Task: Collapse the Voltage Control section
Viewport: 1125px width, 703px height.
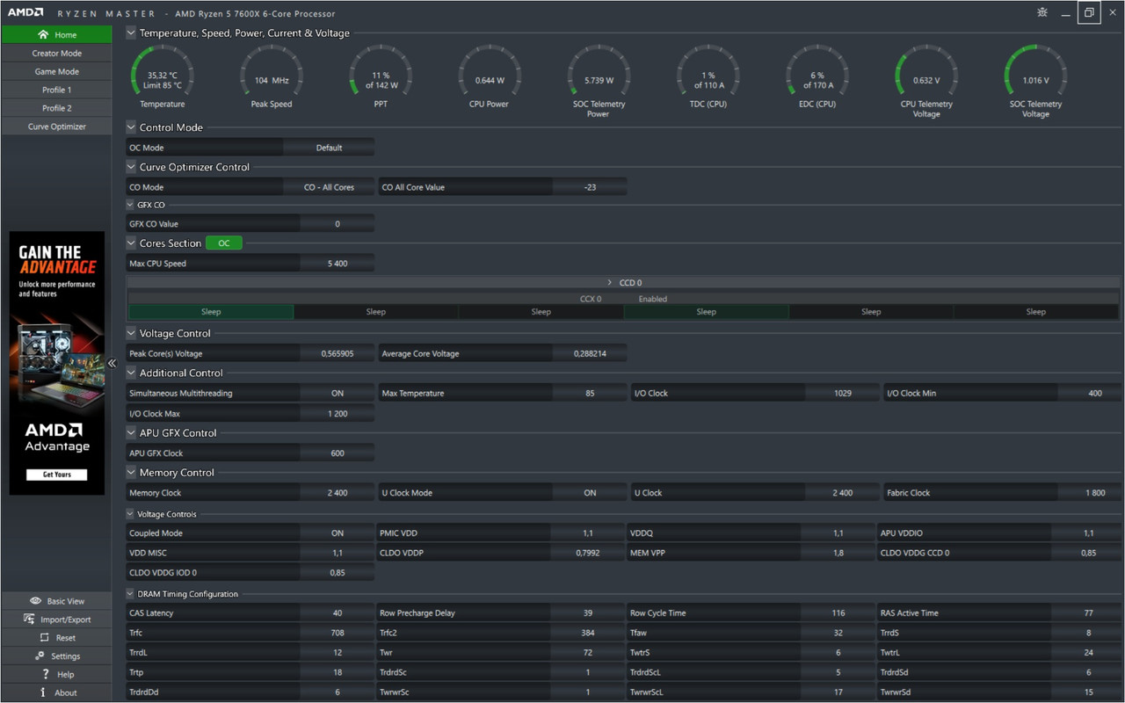Action: (x=131, y=334)
